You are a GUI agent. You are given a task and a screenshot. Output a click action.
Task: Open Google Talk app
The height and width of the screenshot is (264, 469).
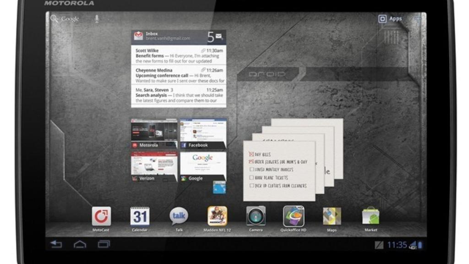pos(179,216)
